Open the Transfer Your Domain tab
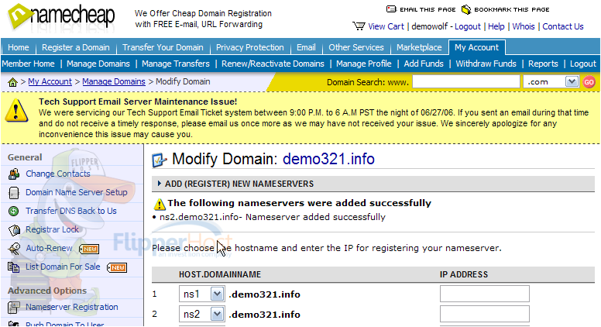Image resolution: width=601 pixels, height=327 pixels. coord(163,47)
